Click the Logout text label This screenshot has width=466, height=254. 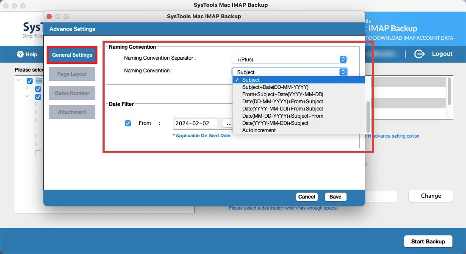[442, 54]
